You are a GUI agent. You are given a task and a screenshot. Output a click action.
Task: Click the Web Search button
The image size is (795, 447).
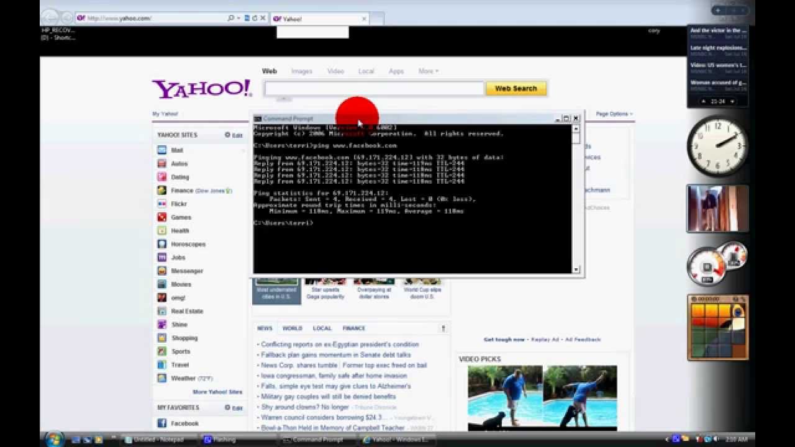[516, 89]
